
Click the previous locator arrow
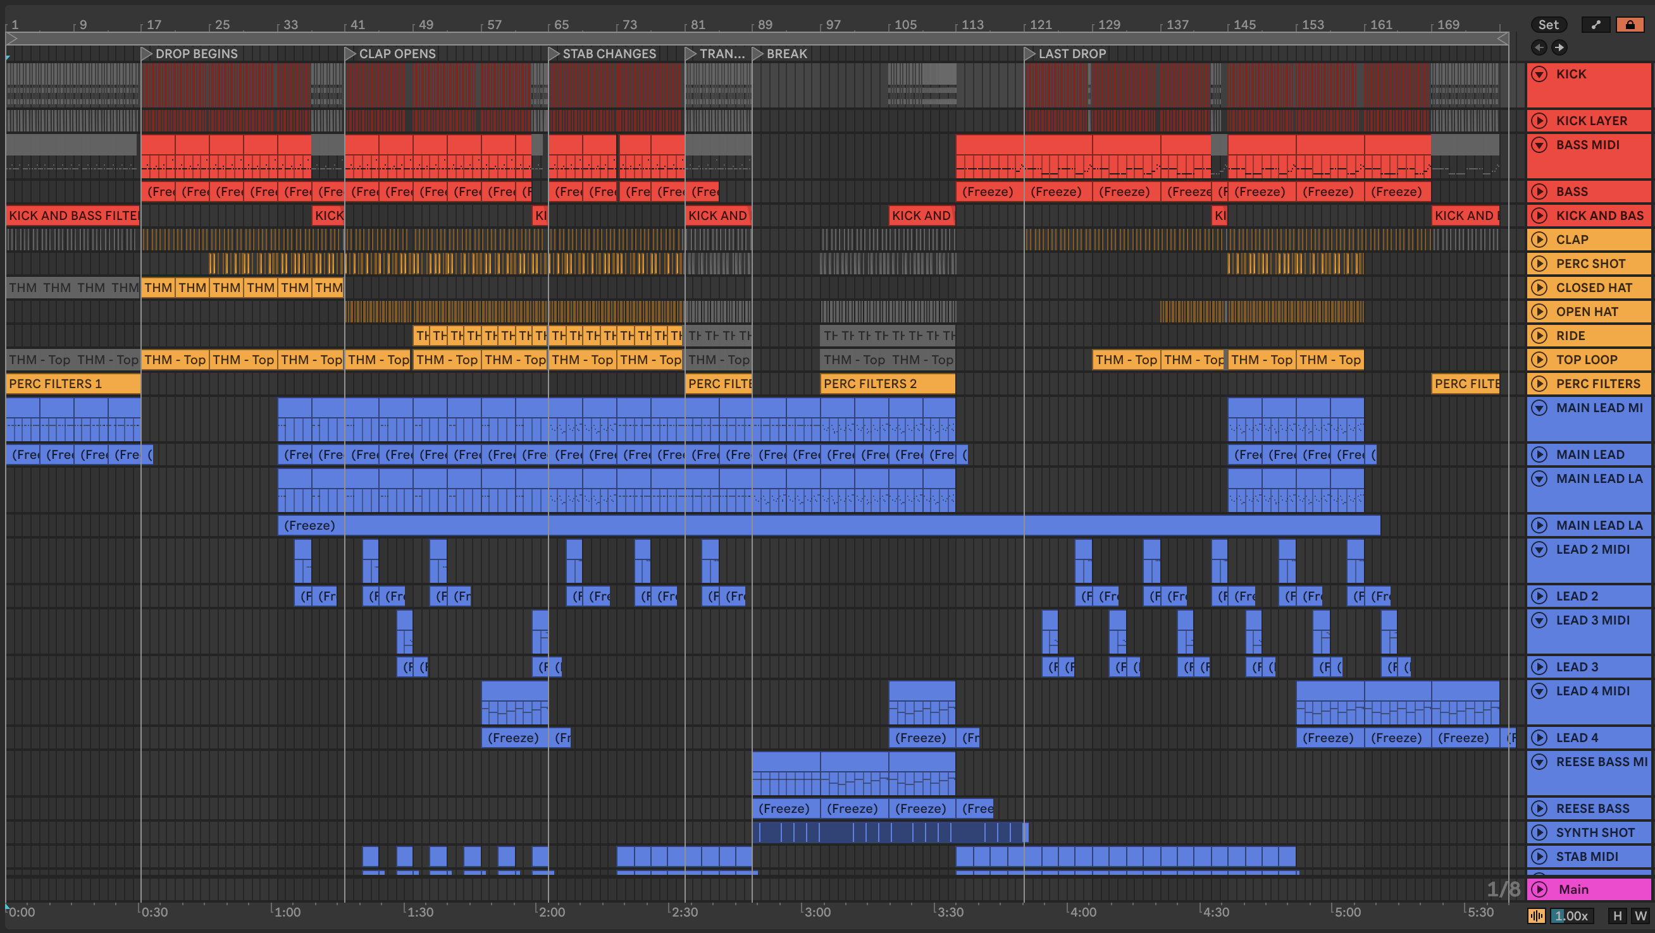coord(1539,47)
